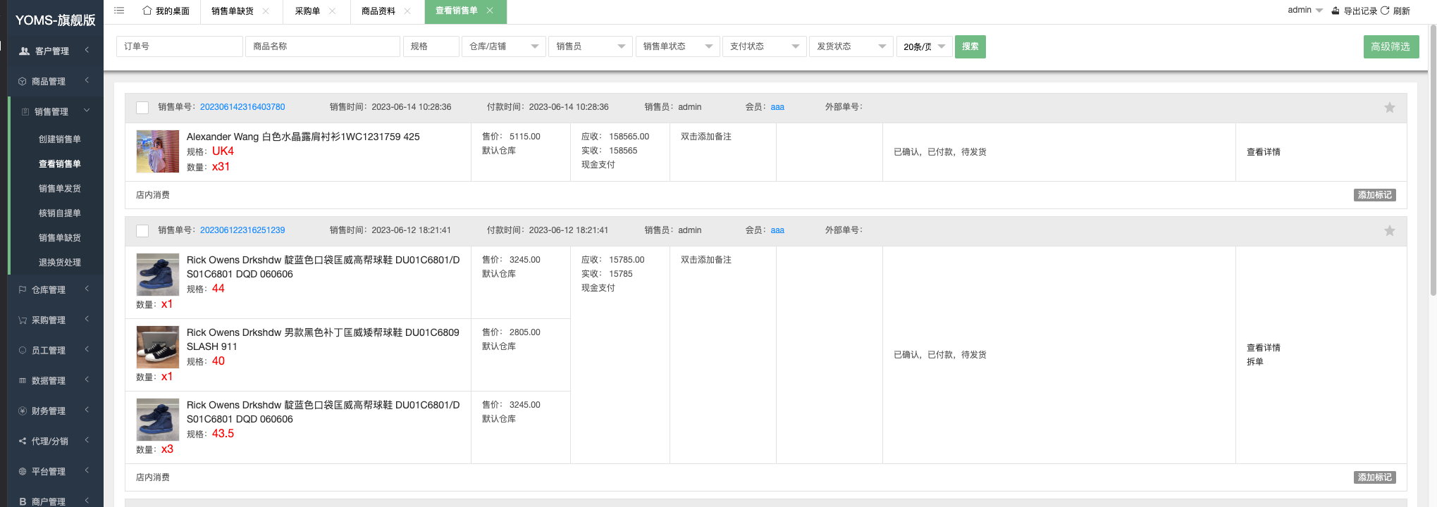
Task: Click 添加标记 on second order
Action: [1375, 477]
